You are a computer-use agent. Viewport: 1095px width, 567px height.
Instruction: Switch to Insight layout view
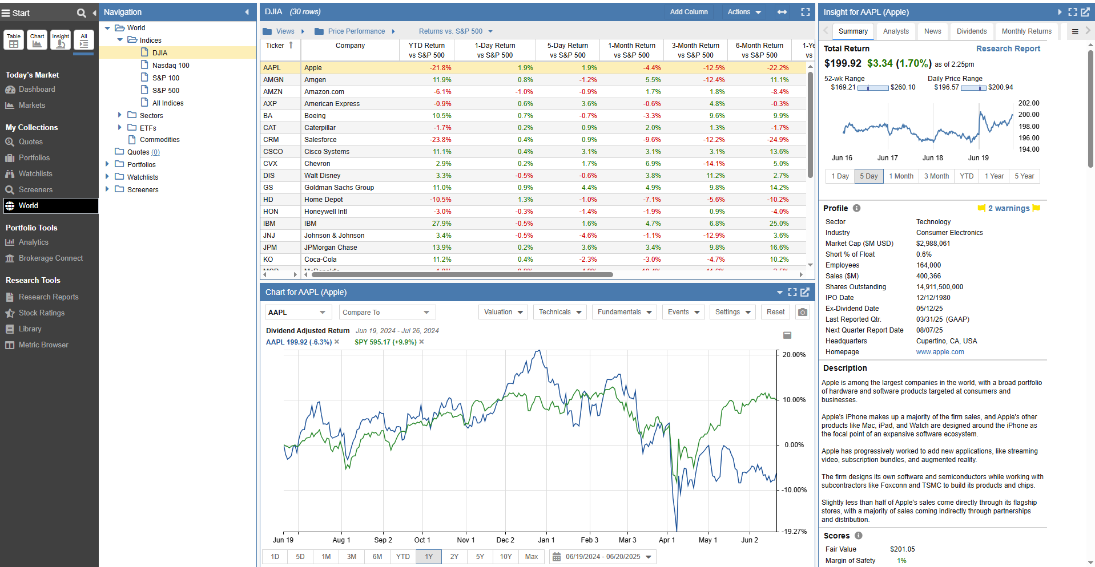(x=61, y=40)
